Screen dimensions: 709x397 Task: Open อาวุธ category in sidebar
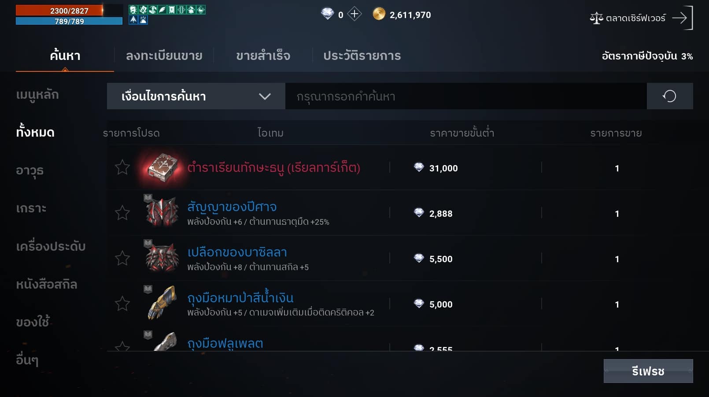tap(30, 171)
